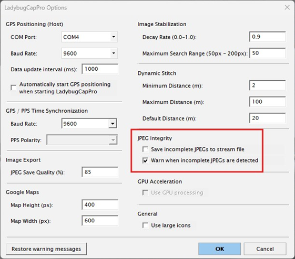Click the "COM Port:" label
This screenshot has width=295, height=259.
[24, 37]
